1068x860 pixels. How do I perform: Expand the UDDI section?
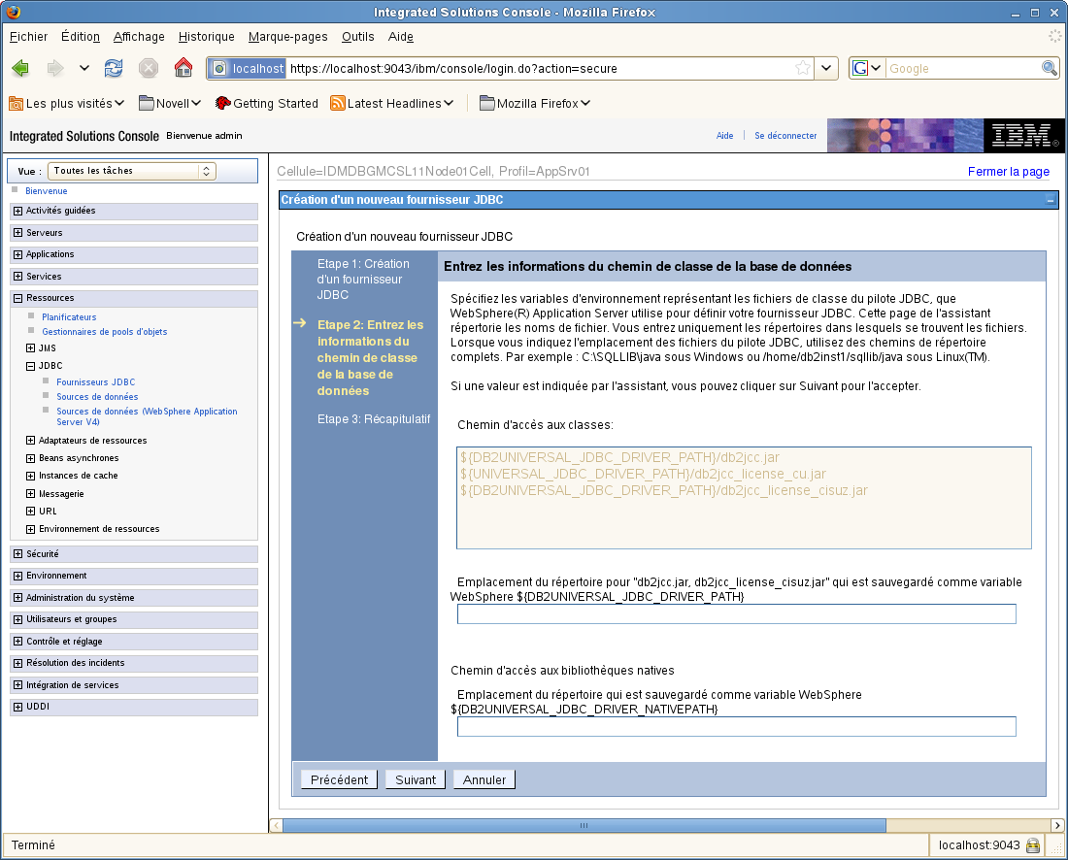pos(17,707)
